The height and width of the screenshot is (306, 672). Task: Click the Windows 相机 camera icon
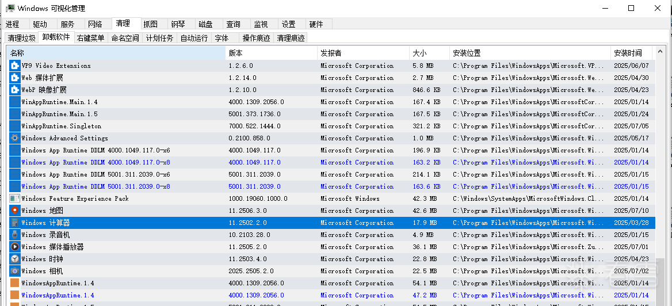click(14, 271)
